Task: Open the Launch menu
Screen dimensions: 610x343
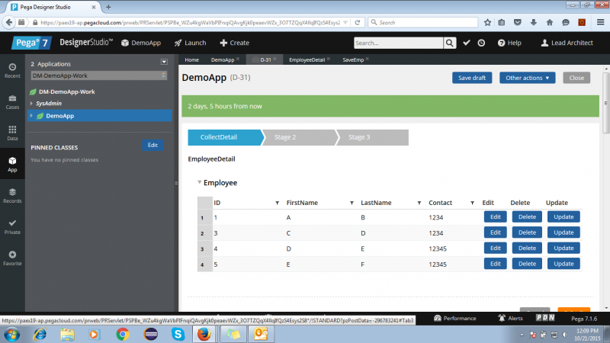Action: [x=190, y=43]
